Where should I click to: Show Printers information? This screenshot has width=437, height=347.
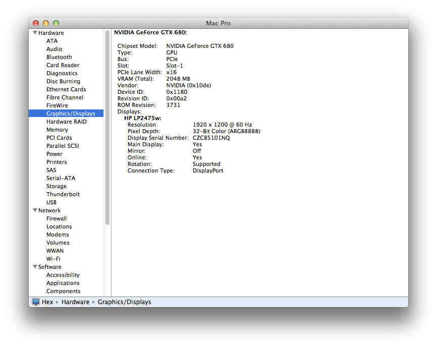tap(57, 162)
